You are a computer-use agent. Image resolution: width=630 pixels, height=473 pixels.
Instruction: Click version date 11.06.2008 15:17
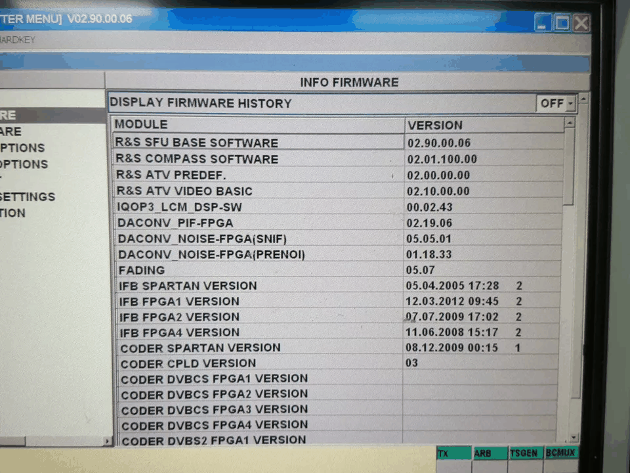(451, 332)
